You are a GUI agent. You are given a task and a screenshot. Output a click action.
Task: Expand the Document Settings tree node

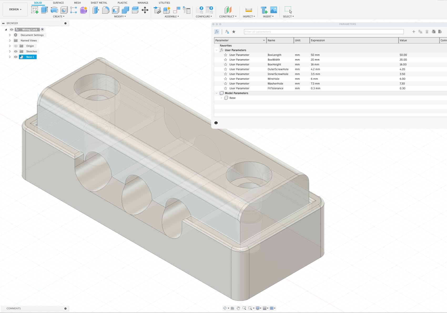[10, 35]
